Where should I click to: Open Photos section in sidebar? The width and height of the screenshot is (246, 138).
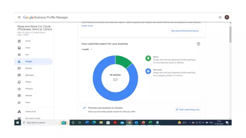pyautogui.click(x=28, y=82)
